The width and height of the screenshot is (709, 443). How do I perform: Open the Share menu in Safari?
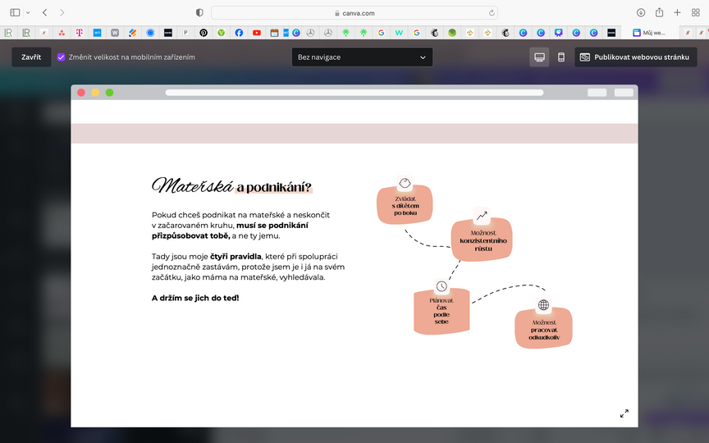(659, 12)
